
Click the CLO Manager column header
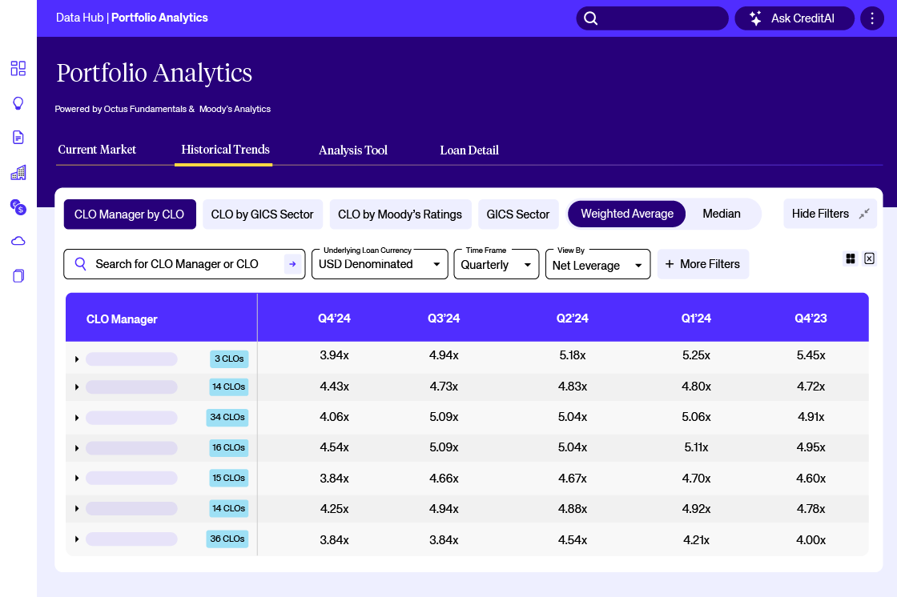[x=122, y=319]
